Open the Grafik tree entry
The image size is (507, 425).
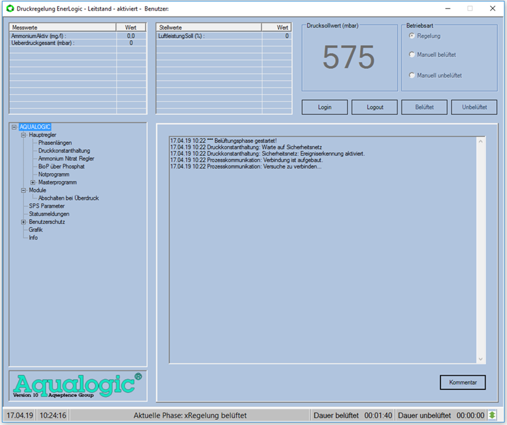[36, 230]
